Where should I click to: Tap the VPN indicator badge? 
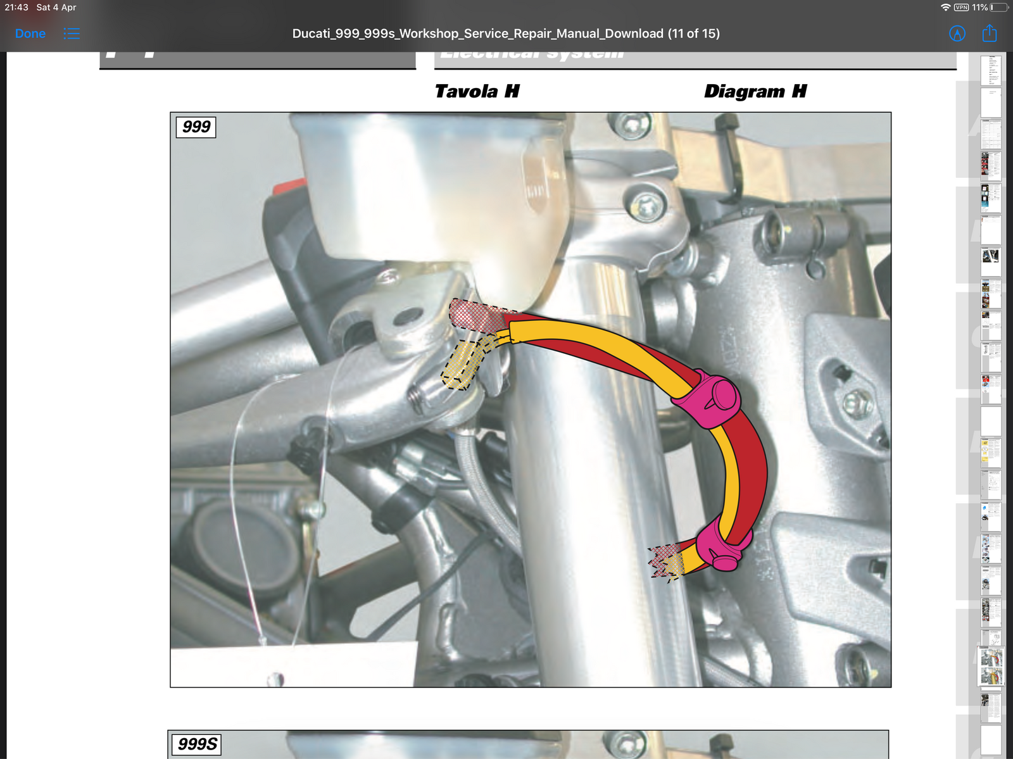tap(961, 8)
